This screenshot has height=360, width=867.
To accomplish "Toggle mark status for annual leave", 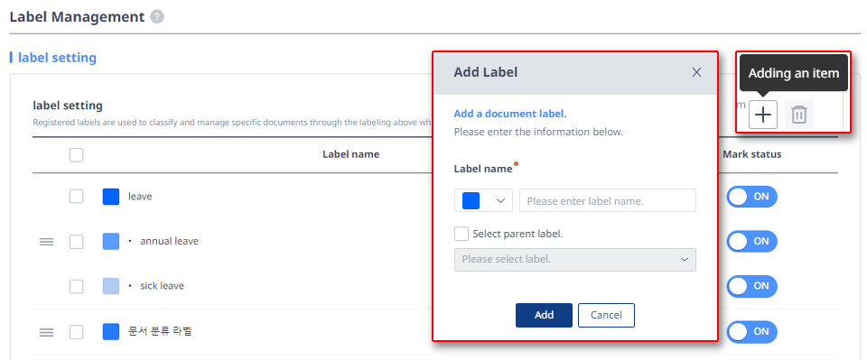I will [752, 241].
